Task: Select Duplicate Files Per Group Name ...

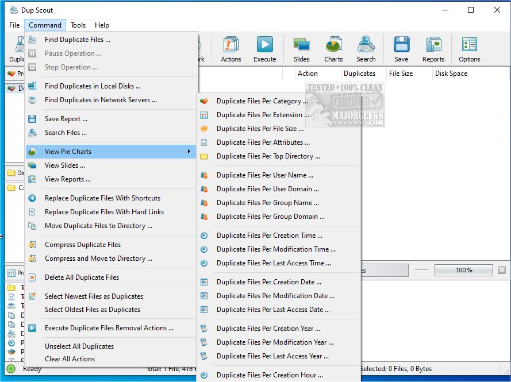Action: point(279,203)
